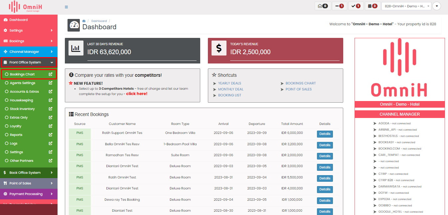Open Details for Bella OmniH Tes Resv
The height and width of the screenshot is (215, 448).
click(x=325, y=145)
